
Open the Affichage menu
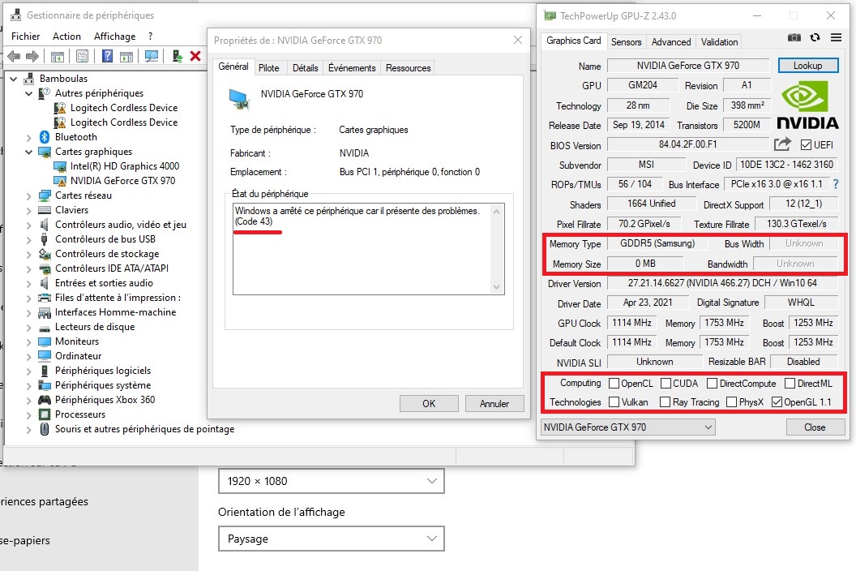(x=114, y=36)
